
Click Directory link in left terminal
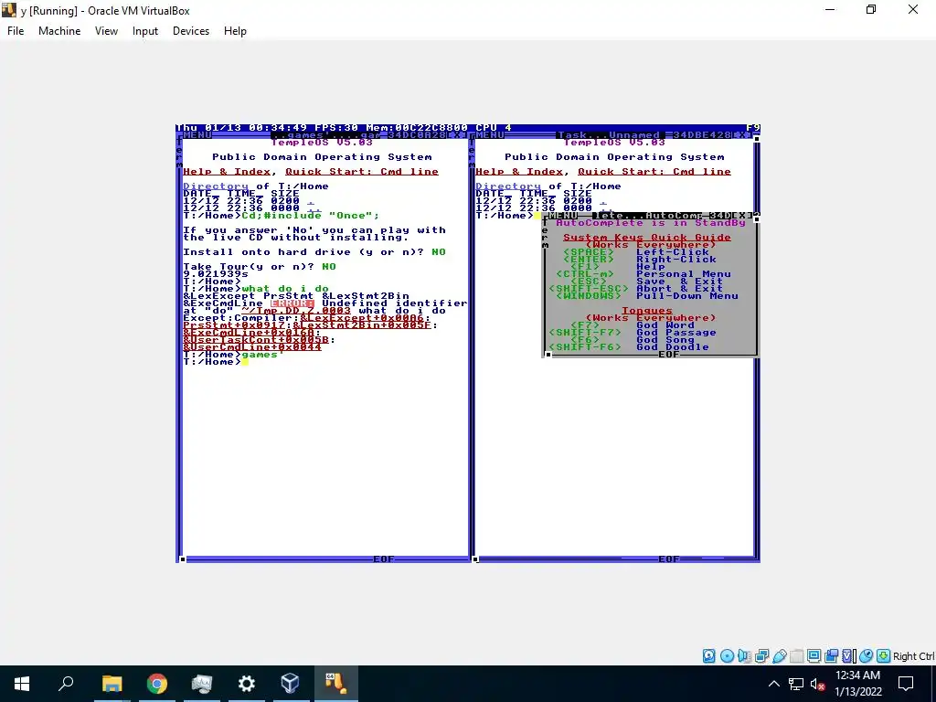tap(216, 186)
